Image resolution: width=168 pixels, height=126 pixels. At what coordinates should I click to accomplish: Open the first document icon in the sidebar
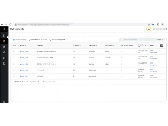click(x=4, y=36)
